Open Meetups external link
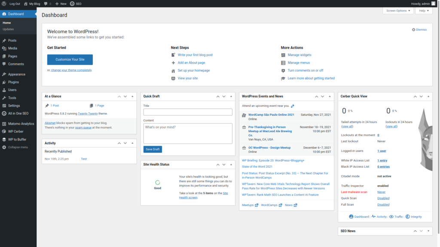 pos(250,205)
